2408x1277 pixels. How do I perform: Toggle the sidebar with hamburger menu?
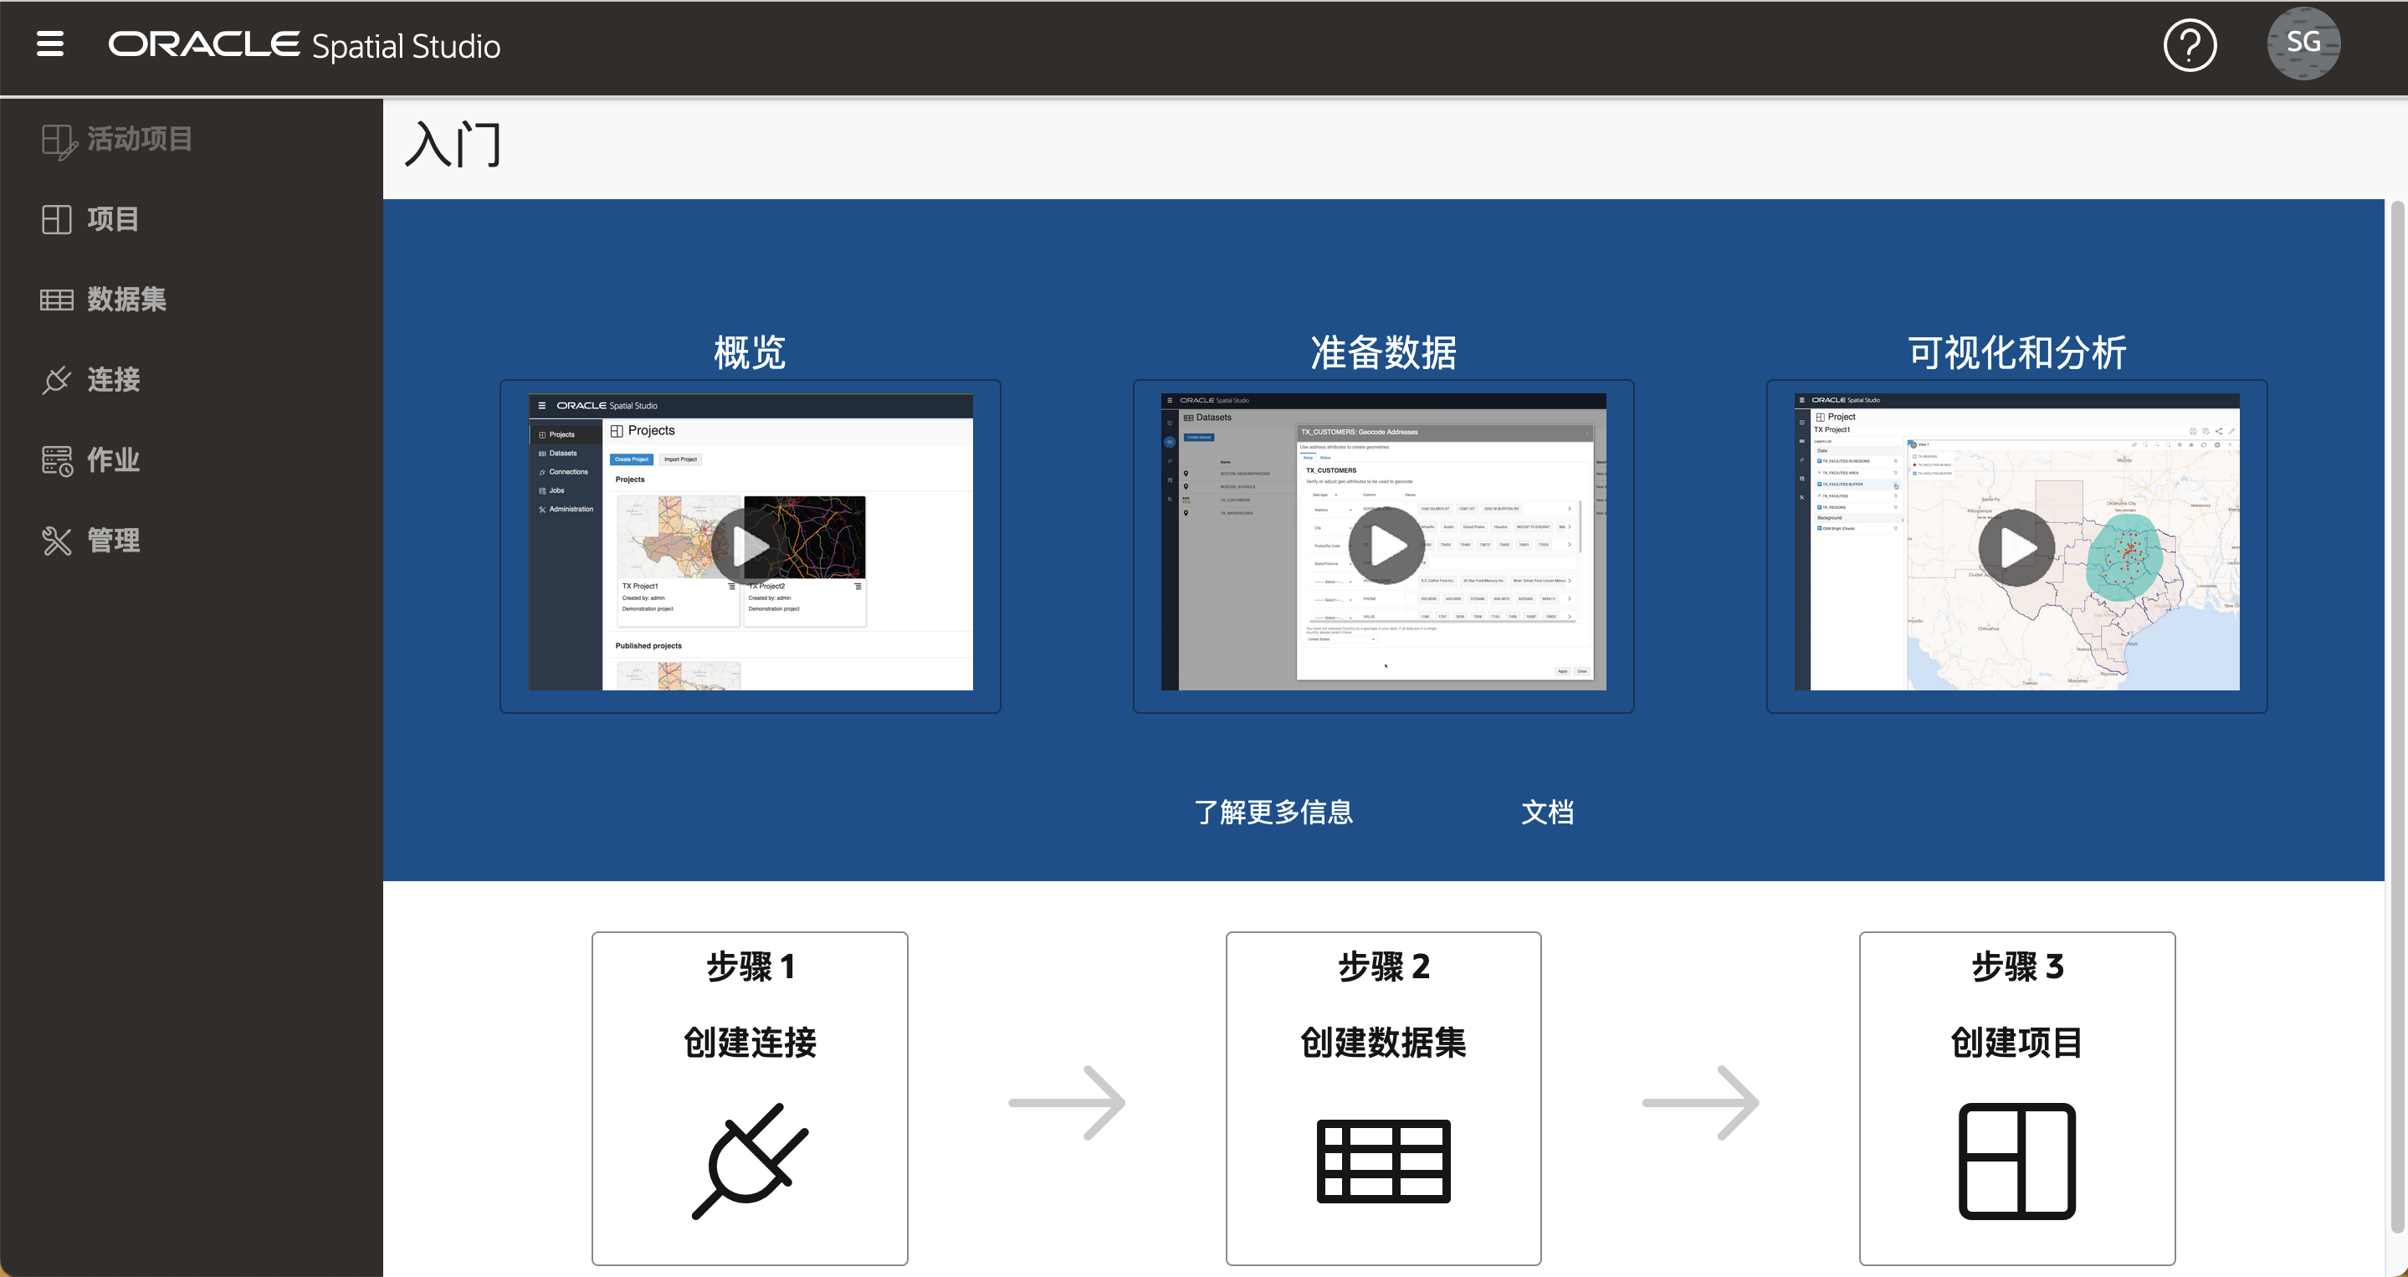click(x=51, y=44)
